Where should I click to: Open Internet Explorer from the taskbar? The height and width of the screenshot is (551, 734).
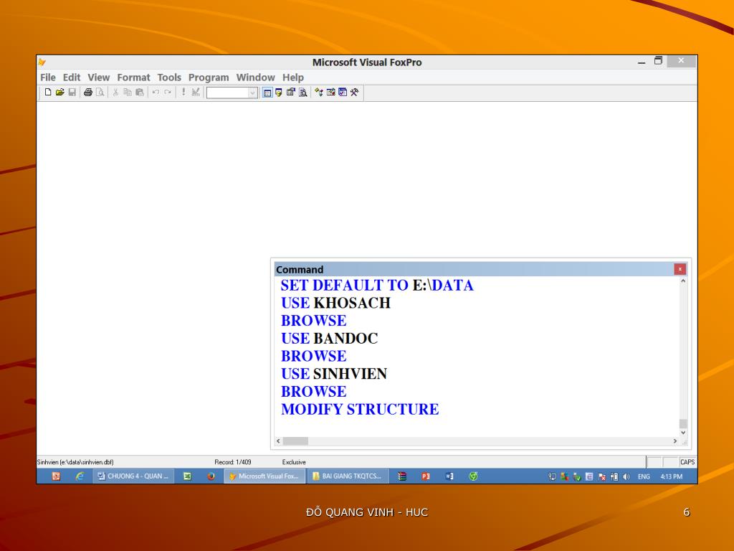pos(80,476)
